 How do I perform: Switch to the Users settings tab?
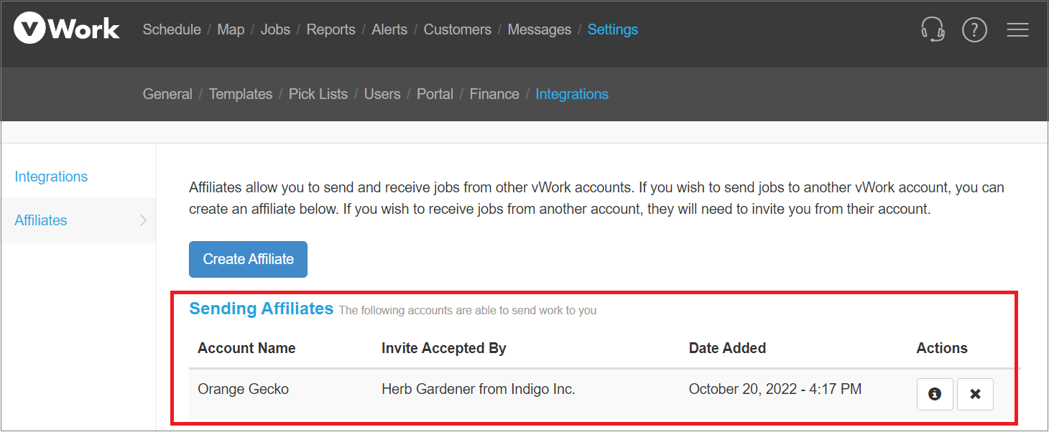382,94
